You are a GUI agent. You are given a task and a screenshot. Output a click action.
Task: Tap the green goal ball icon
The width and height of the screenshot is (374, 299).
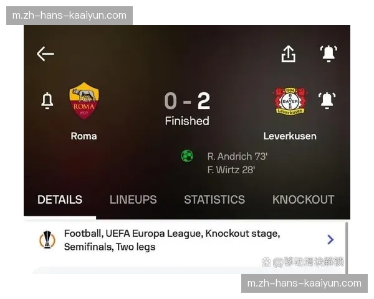coord(187,156)
